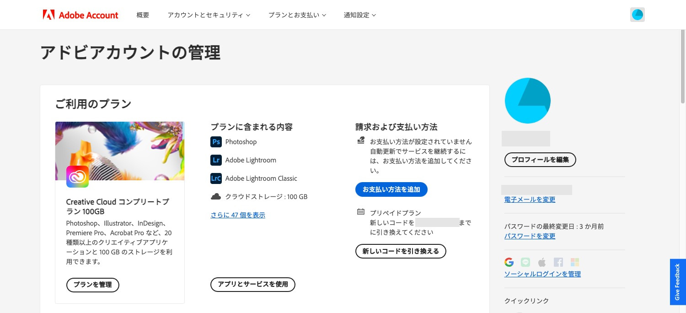
Task: Click the プランを管理 button
Action: (x=93, y=285)
